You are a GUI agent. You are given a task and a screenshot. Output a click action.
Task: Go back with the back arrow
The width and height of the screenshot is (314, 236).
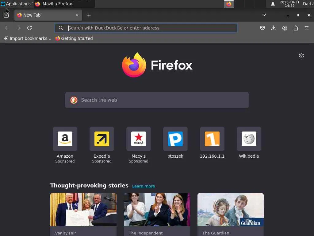point(7,28)
